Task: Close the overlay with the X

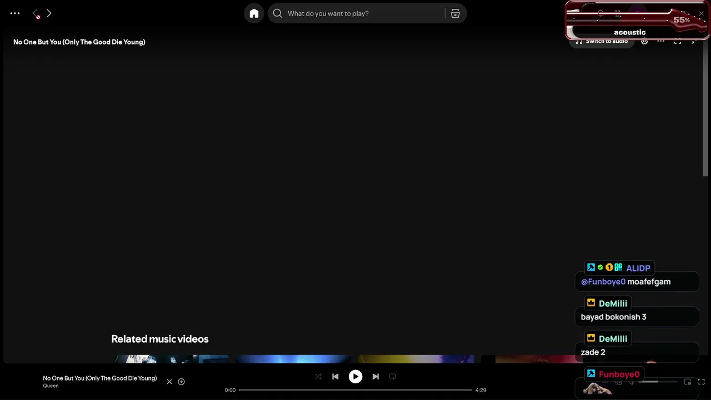Action: tap(701, 13)
